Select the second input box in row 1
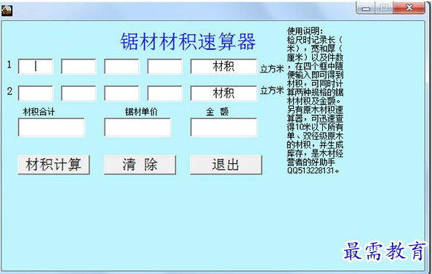 79,67
